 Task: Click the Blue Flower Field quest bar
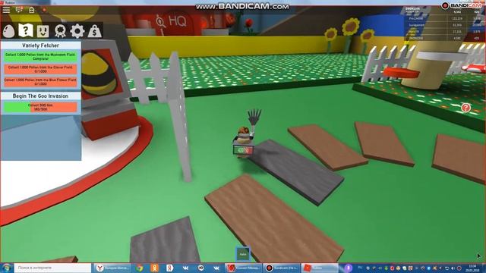point(40,82)
